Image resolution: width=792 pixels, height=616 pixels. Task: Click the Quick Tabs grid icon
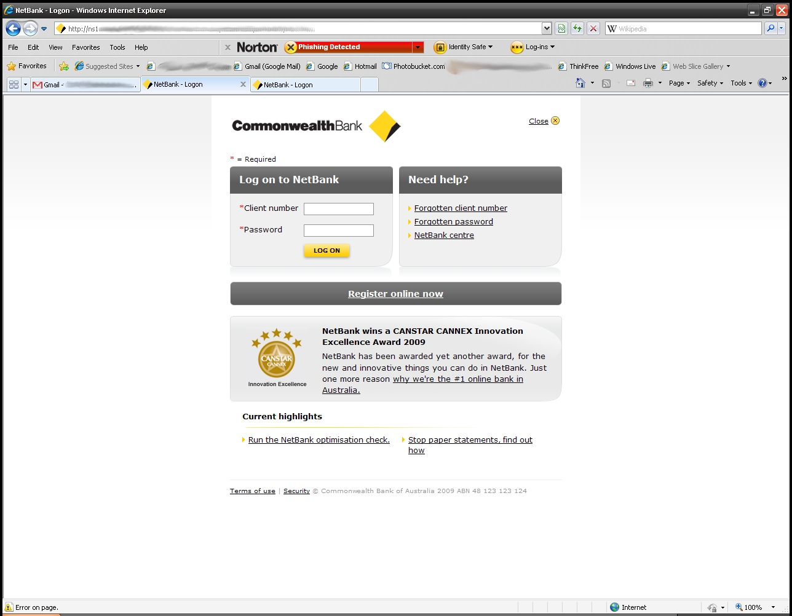tap(14, 84)
